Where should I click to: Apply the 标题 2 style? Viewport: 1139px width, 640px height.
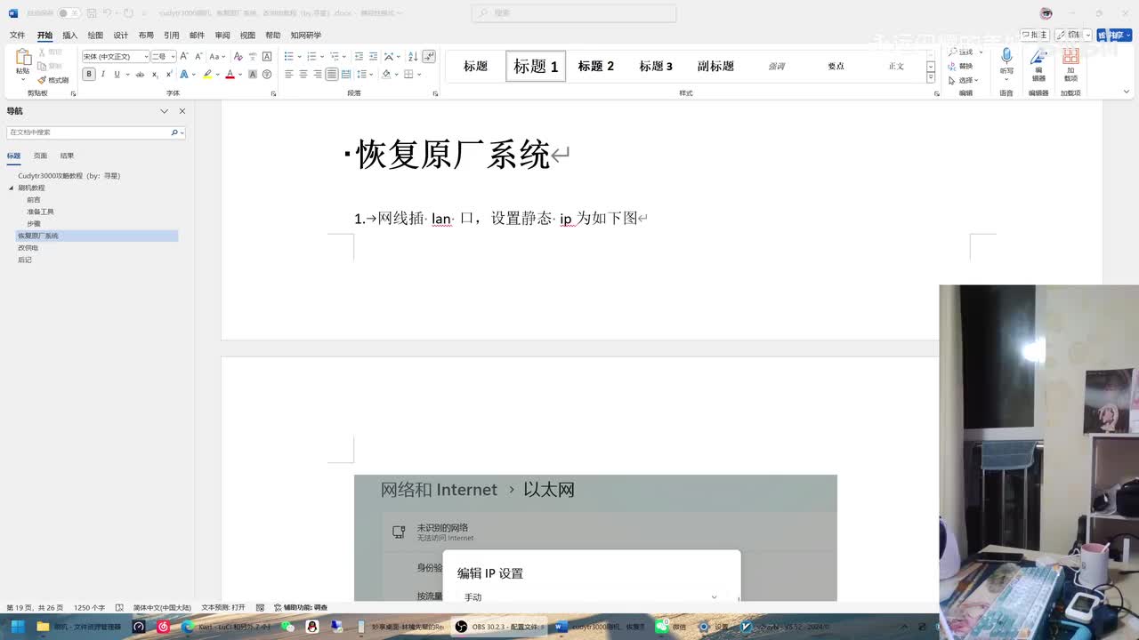(595, 66)
